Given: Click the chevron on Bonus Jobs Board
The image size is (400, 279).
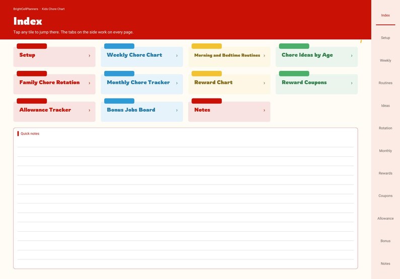Looking at the screenshot, I should pyautogui.click(x=177, y=110).
